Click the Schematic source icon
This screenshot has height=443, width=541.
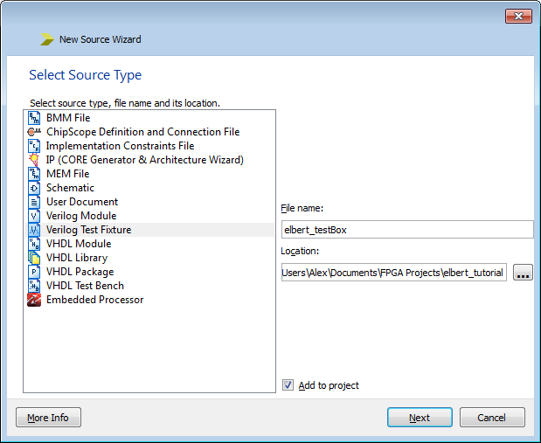pos(34,188)
